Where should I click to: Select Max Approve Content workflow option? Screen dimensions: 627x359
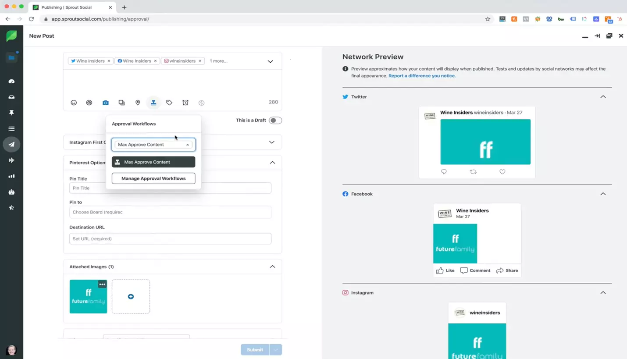(x=153, y=162)
